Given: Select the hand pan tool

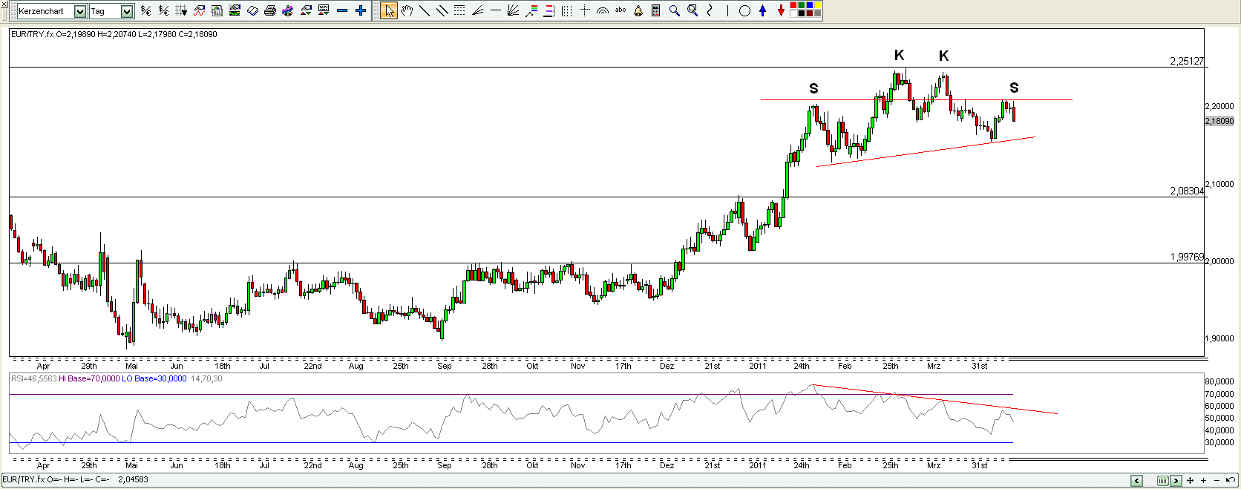Looking at the screenshot, I should pyautogui.click(x=407, y=10).
